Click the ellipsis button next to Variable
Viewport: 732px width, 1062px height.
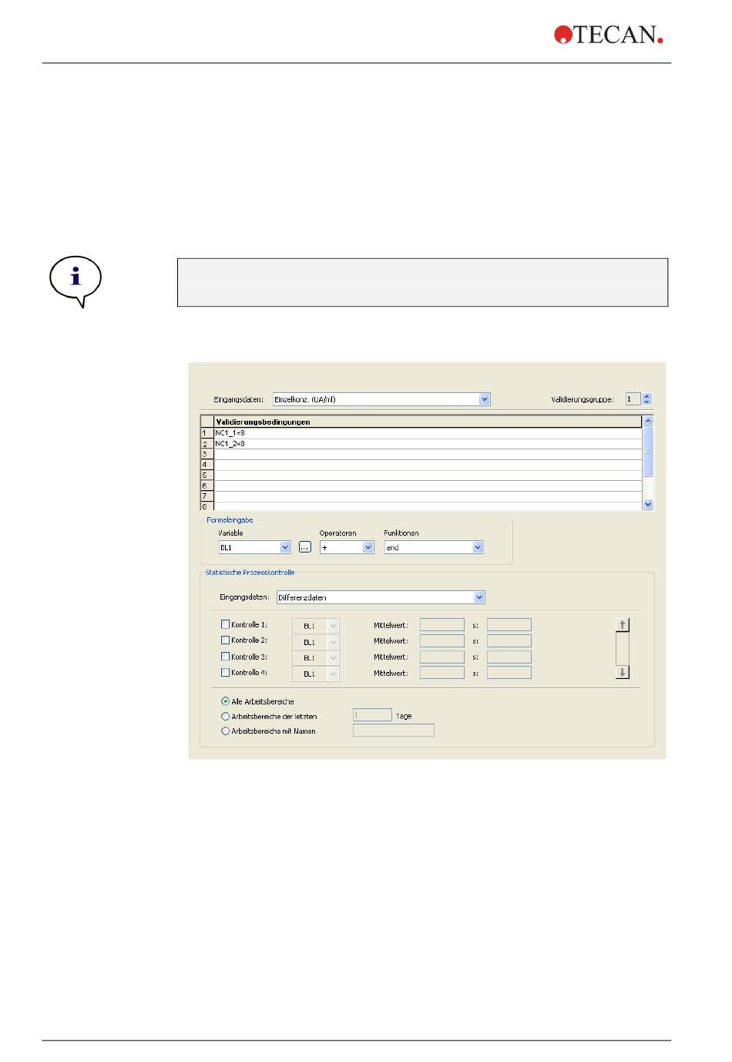305,547
